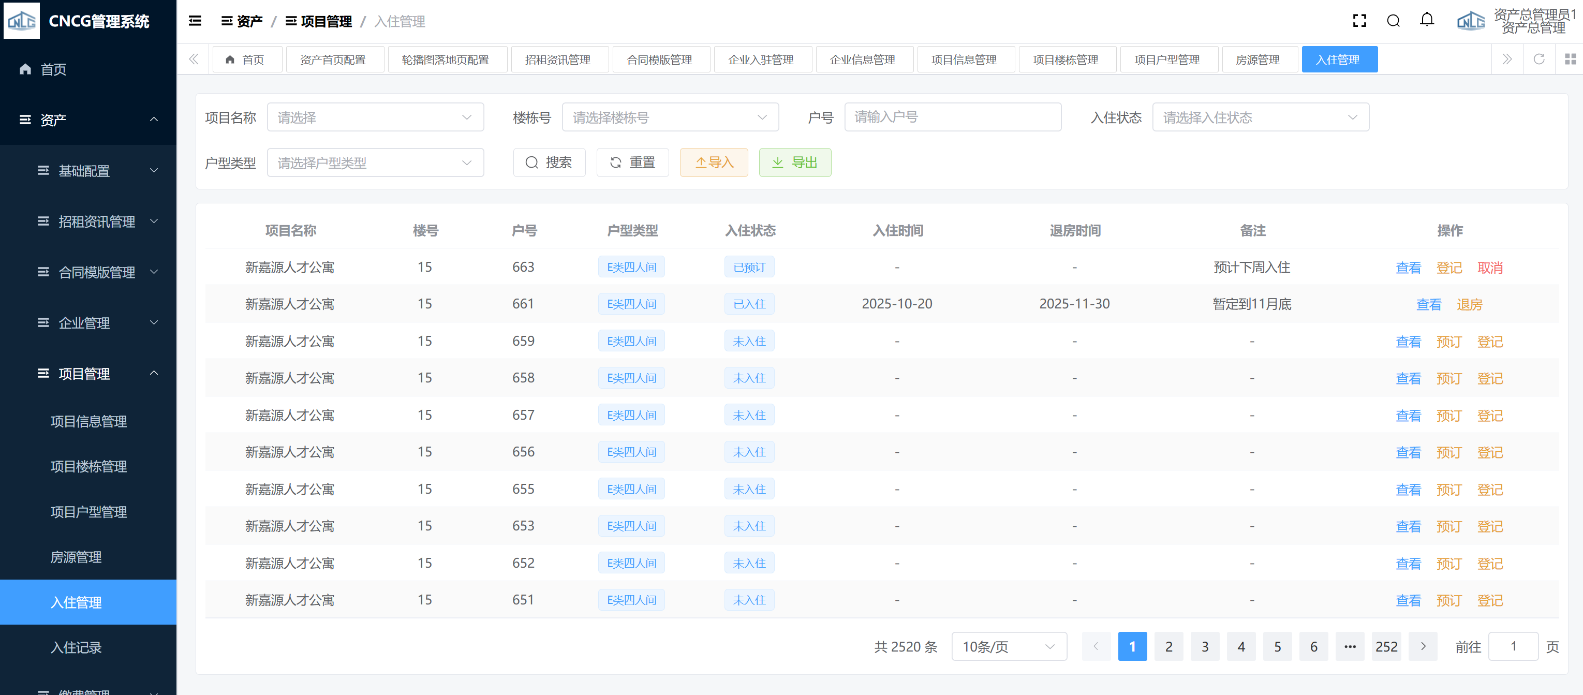
Task: Open the tabs grid menu icon
Action: (1570, 59)
